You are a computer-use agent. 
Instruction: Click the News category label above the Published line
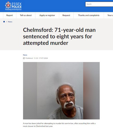[x=25, y=55]
